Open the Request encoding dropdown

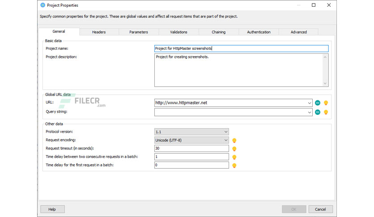[x=191, y=140]
